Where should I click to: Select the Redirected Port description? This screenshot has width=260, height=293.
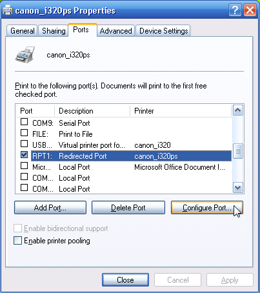83,156
